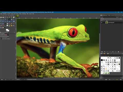Click the frog image tab thumbnail
The height and width of the screenshot is (92, 123).
coord(17,16)
